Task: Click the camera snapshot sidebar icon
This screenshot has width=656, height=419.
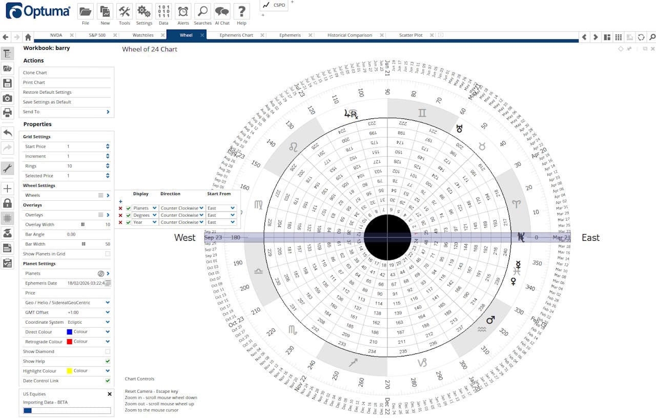Action: click(x=7, y=98)
